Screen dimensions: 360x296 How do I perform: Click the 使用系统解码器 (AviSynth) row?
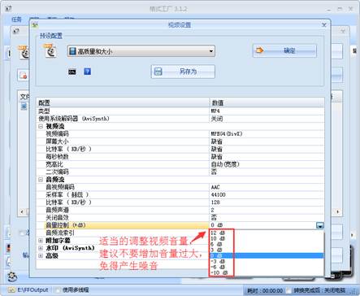[x=180, y=119]
